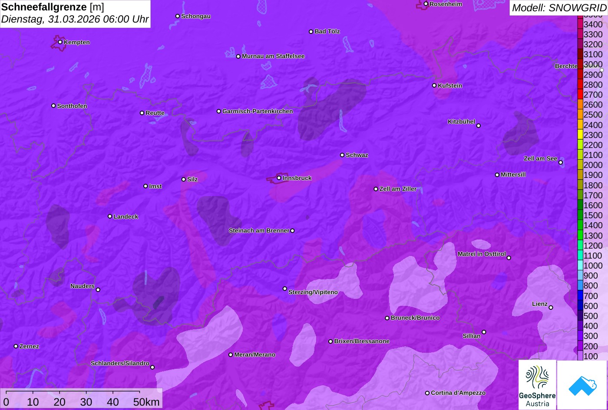Click the Zell am Ziller label
The width and height of the screenshot is (608, 410).
click(x=398, y=189)
